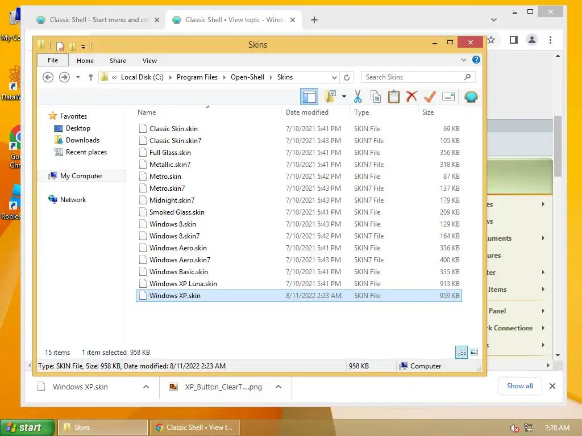The width and height of the screenshot is (582, 436).
Task: Switch to large icons view
Action: 474,352
